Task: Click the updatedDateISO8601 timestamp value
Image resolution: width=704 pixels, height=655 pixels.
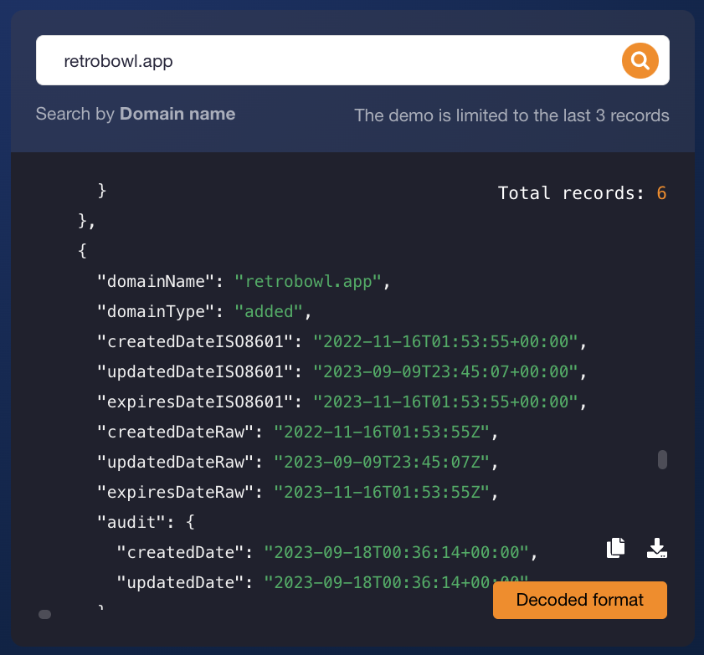Action: [445, 372]
